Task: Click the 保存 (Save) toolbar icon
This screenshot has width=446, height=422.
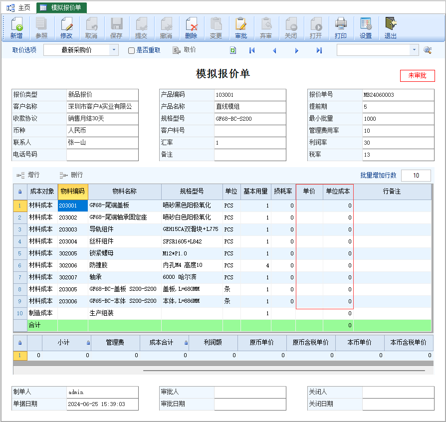Action: [116, 27]
